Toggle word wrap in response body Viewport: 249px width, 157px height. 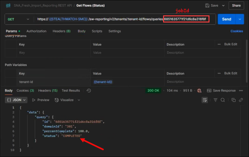pyautogui.click(x=205, y=100)
